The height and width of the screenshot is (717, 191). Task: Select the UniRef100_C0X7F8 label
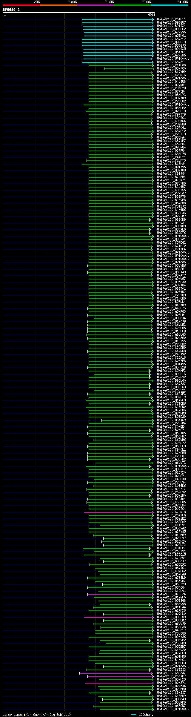coord(171,361)
